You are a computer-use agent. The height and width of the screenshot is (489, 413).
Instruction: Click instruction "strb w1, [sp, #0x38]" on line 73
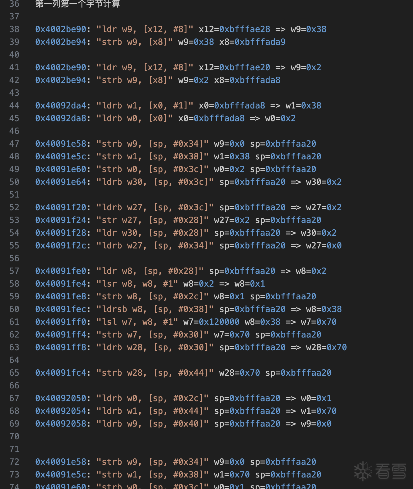153,474
